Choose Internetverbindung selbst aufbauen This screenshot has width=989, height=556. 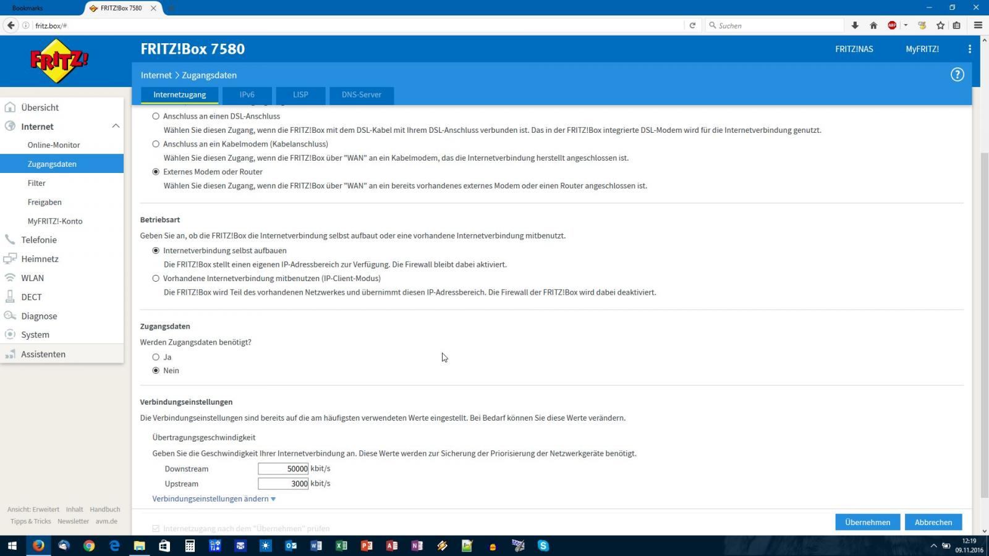(156, 250)
